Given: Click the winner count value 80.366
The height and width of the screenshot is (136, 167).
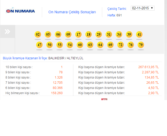Looking at the screenshot, I should click(x=58, y=88).
